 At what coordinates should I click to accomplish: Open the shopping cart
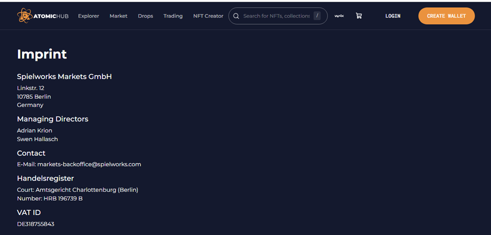359,16
